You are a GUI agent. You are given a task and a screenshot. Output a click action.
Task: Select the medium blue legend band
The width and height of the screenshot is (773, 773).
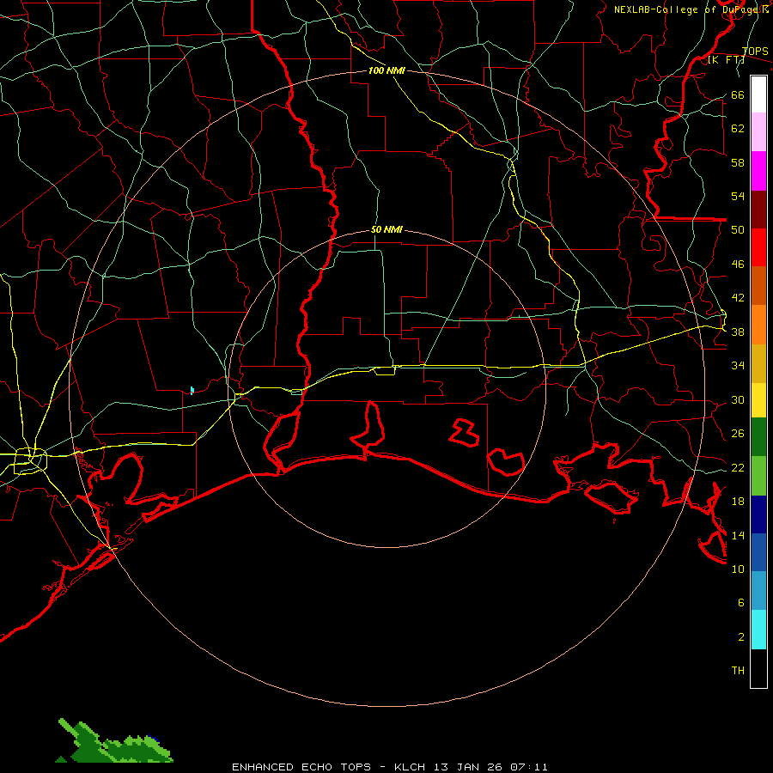click(758, 552)
